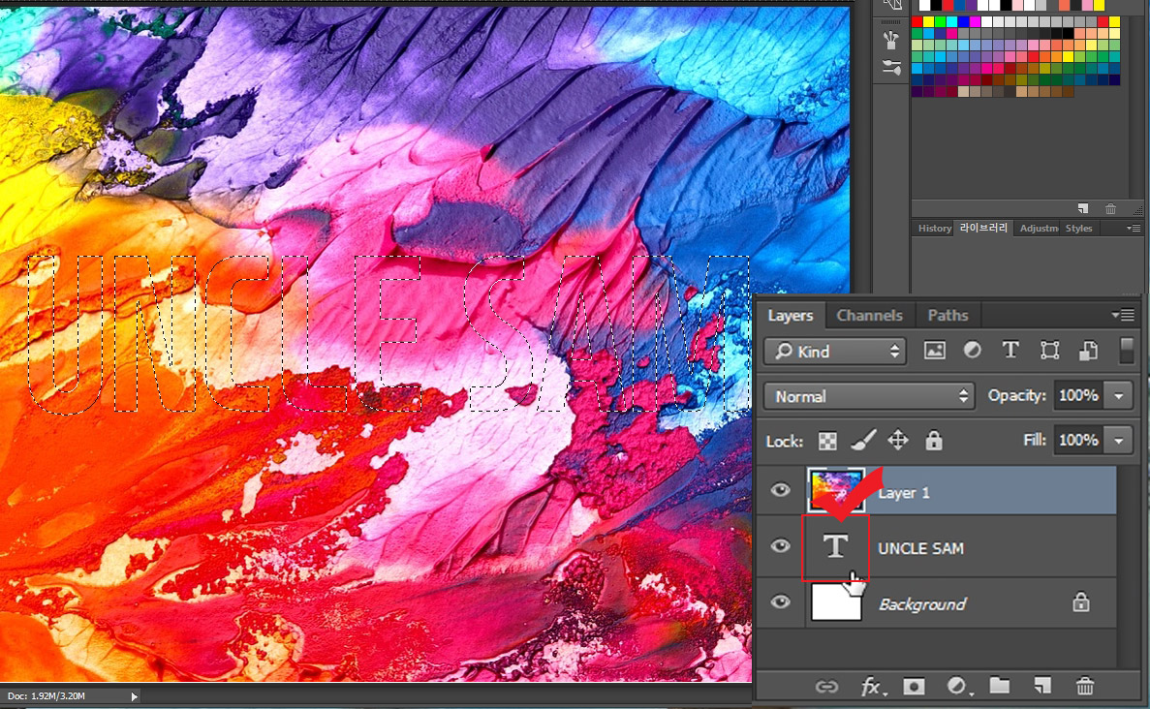Add a layer mask
Screen dimensions: 1150x709
[x=914, y=687]
